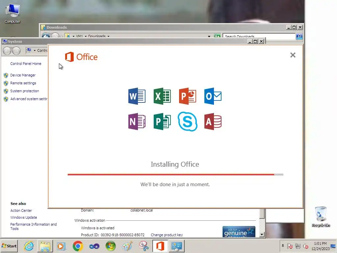Launch Internet Explorer from taskbar

coord(29,246)
